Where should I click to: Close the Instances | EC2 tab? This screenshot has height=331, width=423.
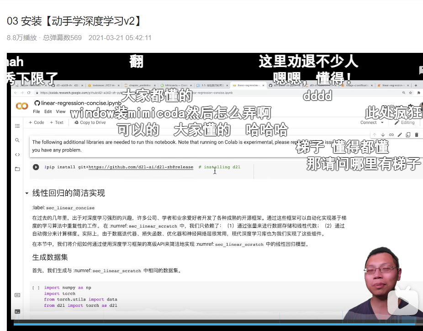click(x=118, y=85)
